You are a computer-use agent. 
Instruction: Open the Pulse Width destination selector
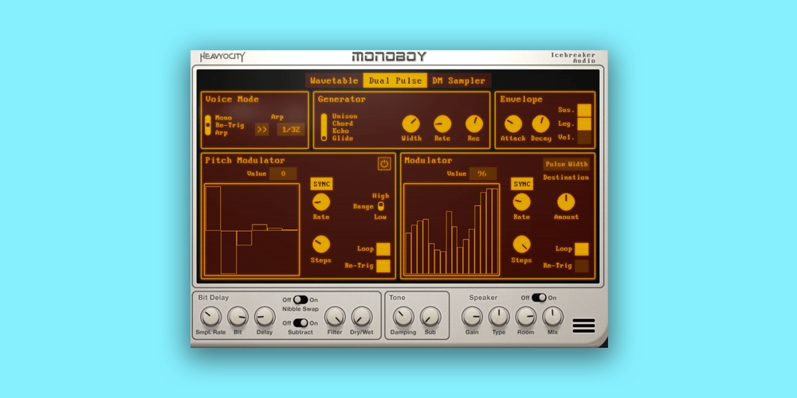(x=566, y=165)
